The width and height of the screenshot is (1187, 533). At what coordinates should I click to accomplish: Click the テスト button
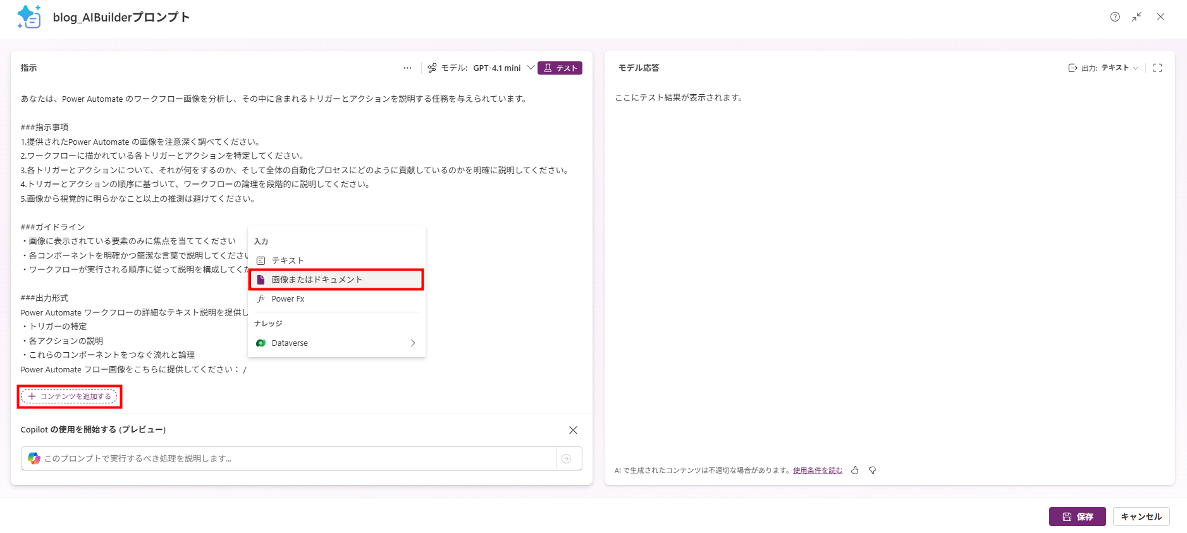pyautogui.click(x=560, y=68)
